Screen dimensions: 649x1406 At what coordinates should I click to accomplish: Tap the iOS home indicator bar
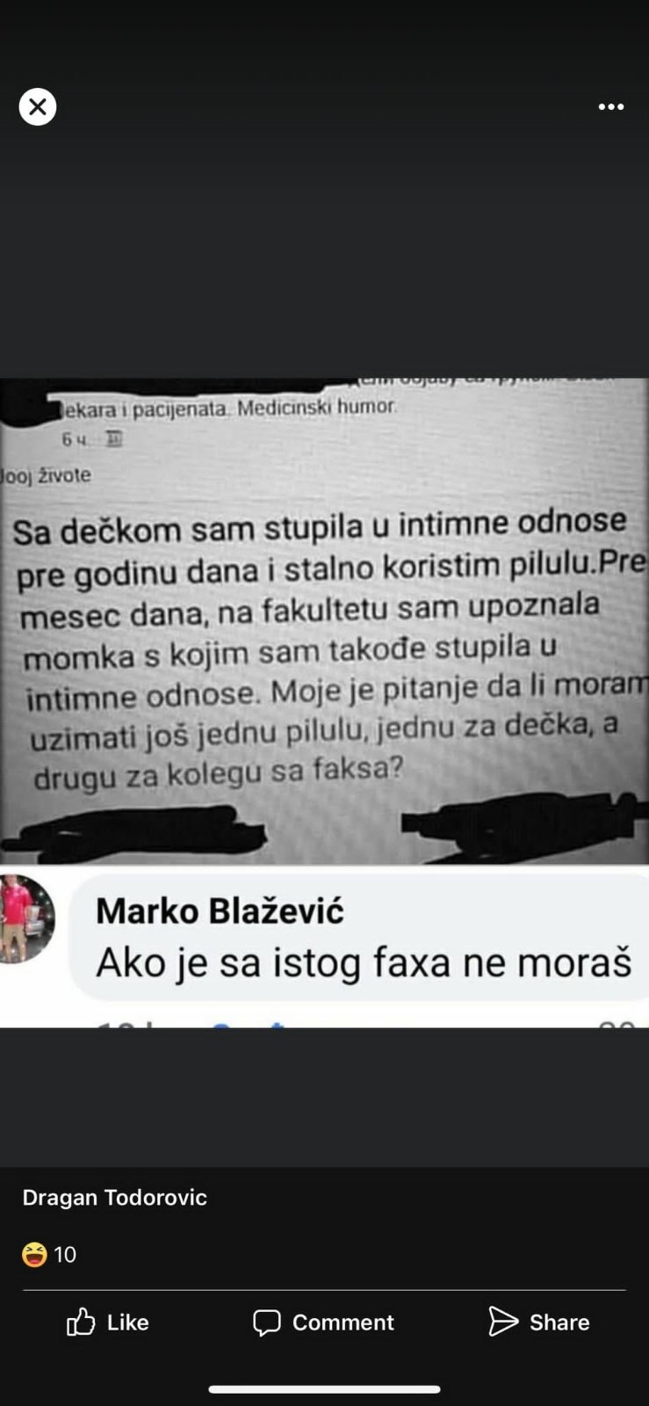(x=324, y=1389)
